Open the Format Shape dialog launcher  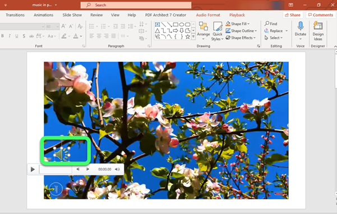258,46
